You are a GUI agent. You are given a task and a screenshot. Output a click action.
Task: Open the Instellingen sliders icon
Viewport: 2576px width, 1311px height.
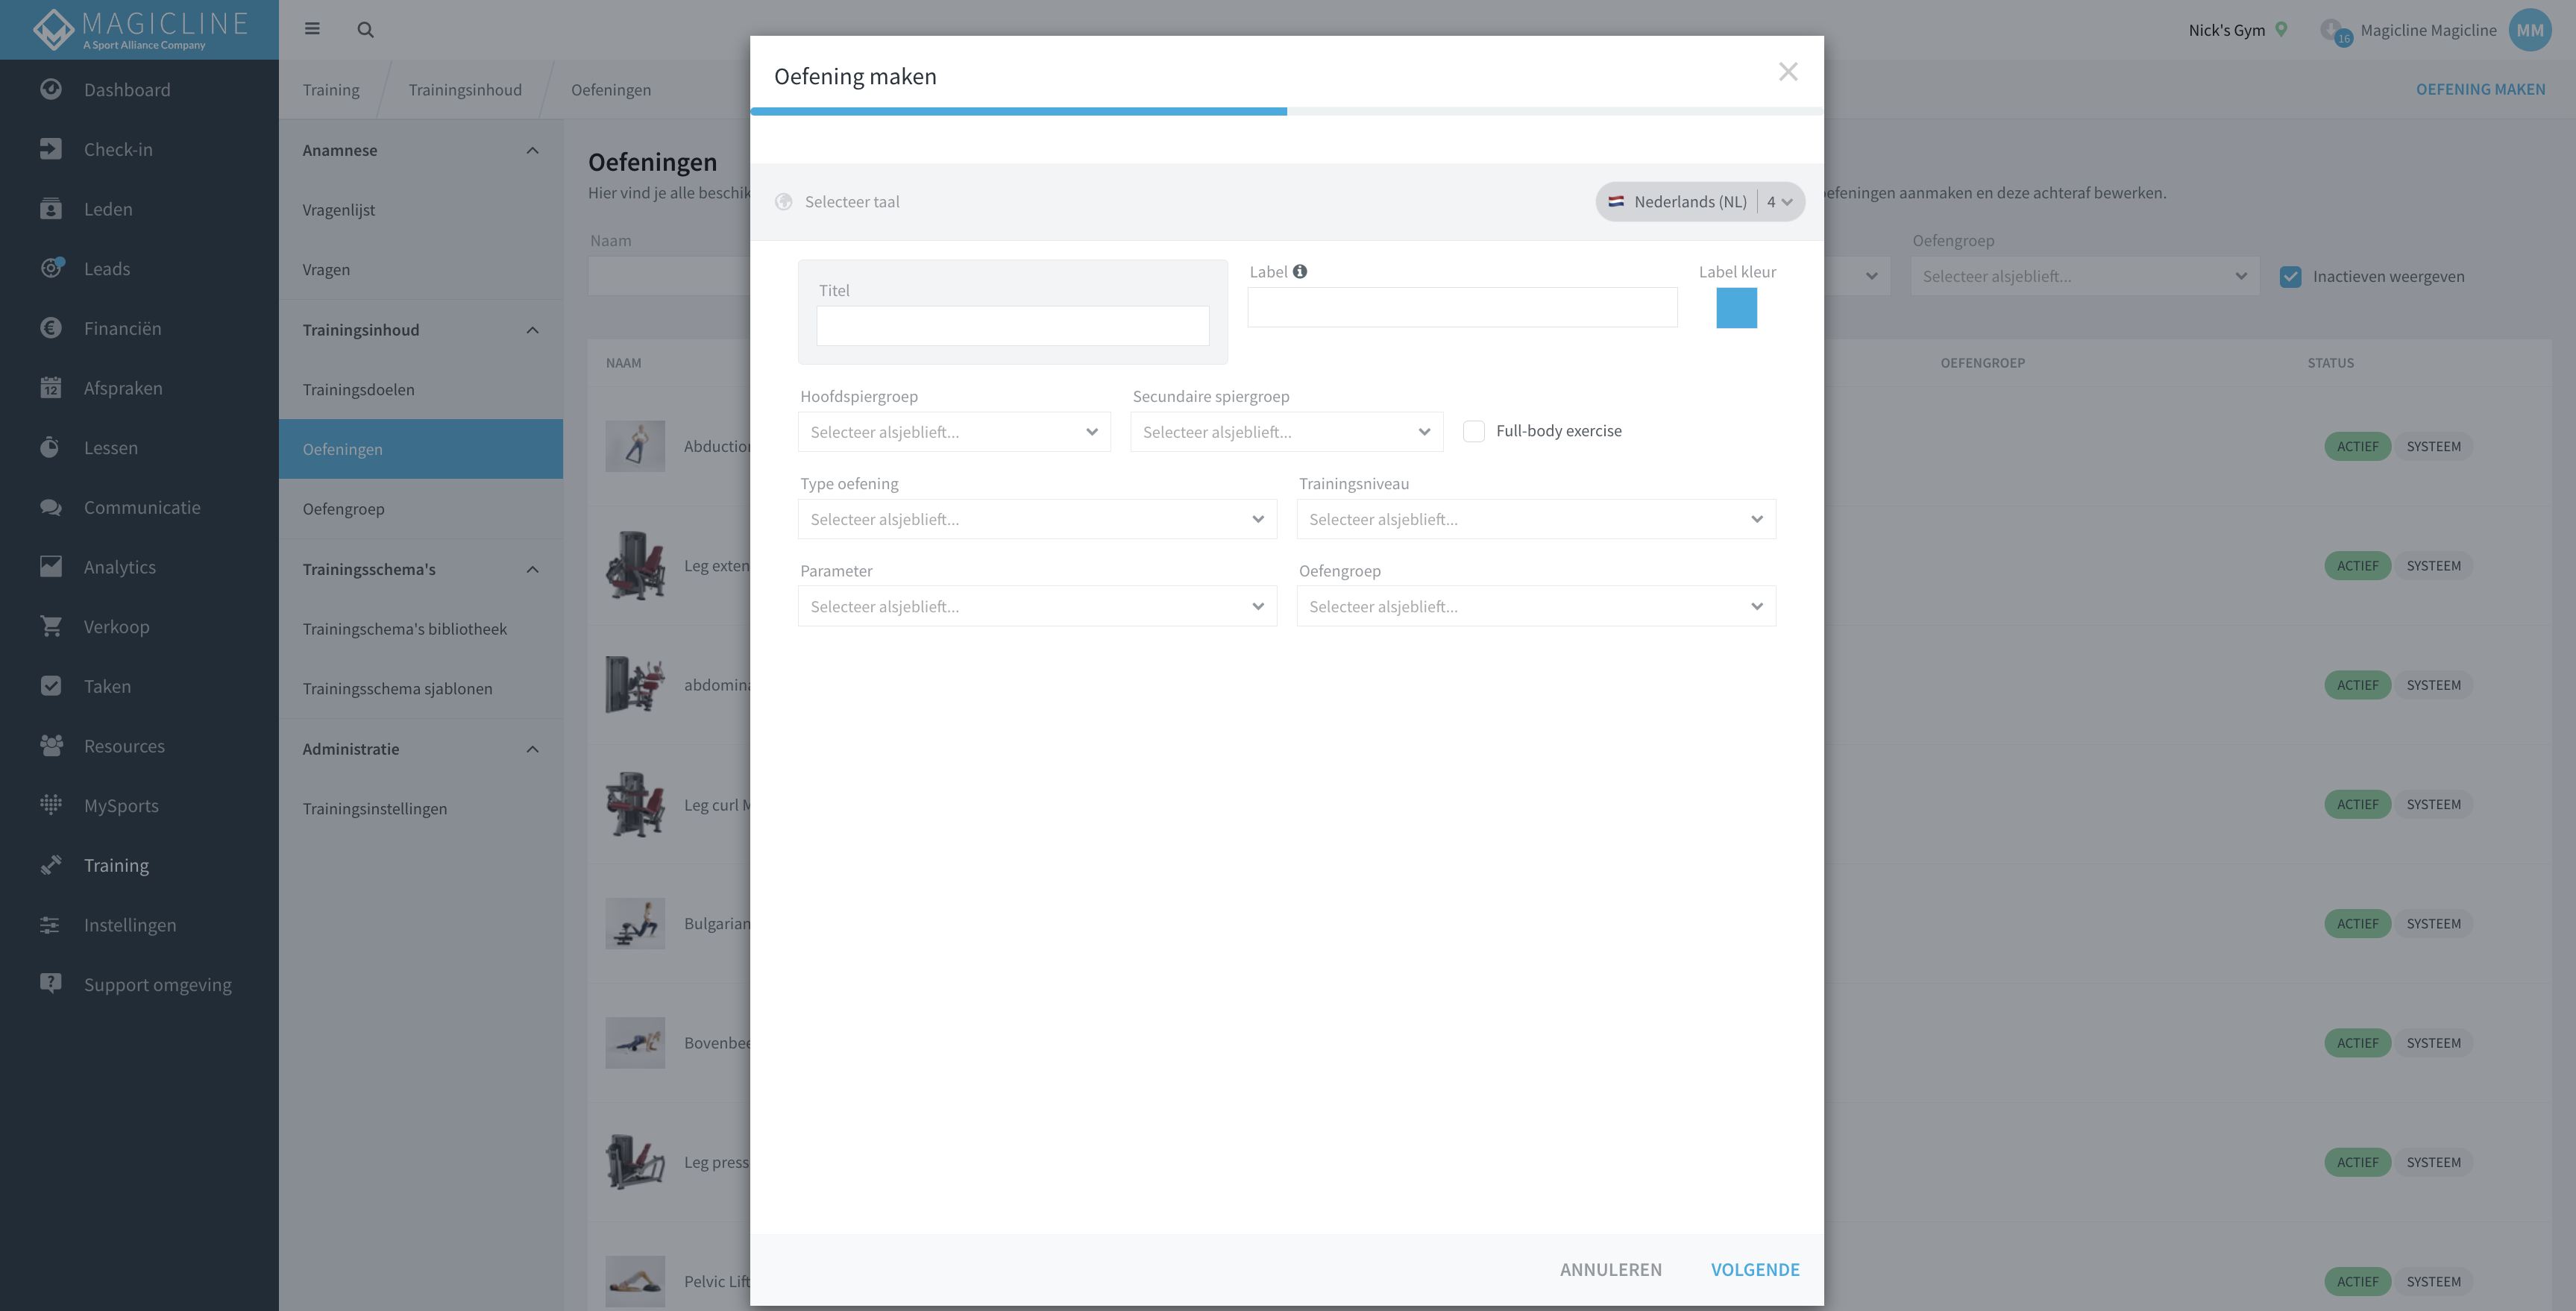tap(51, 925)
